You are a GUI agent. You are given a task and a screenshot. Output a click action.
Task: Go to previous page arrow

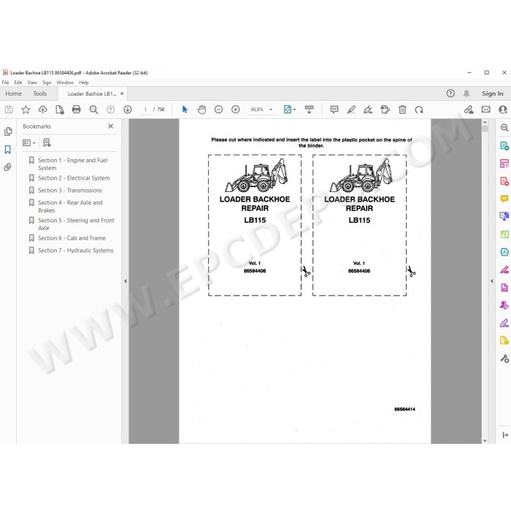click(110, 109)
